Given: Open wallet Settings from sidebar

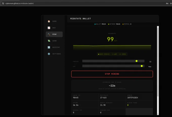Looking at the screenshot, I should 54,54.
